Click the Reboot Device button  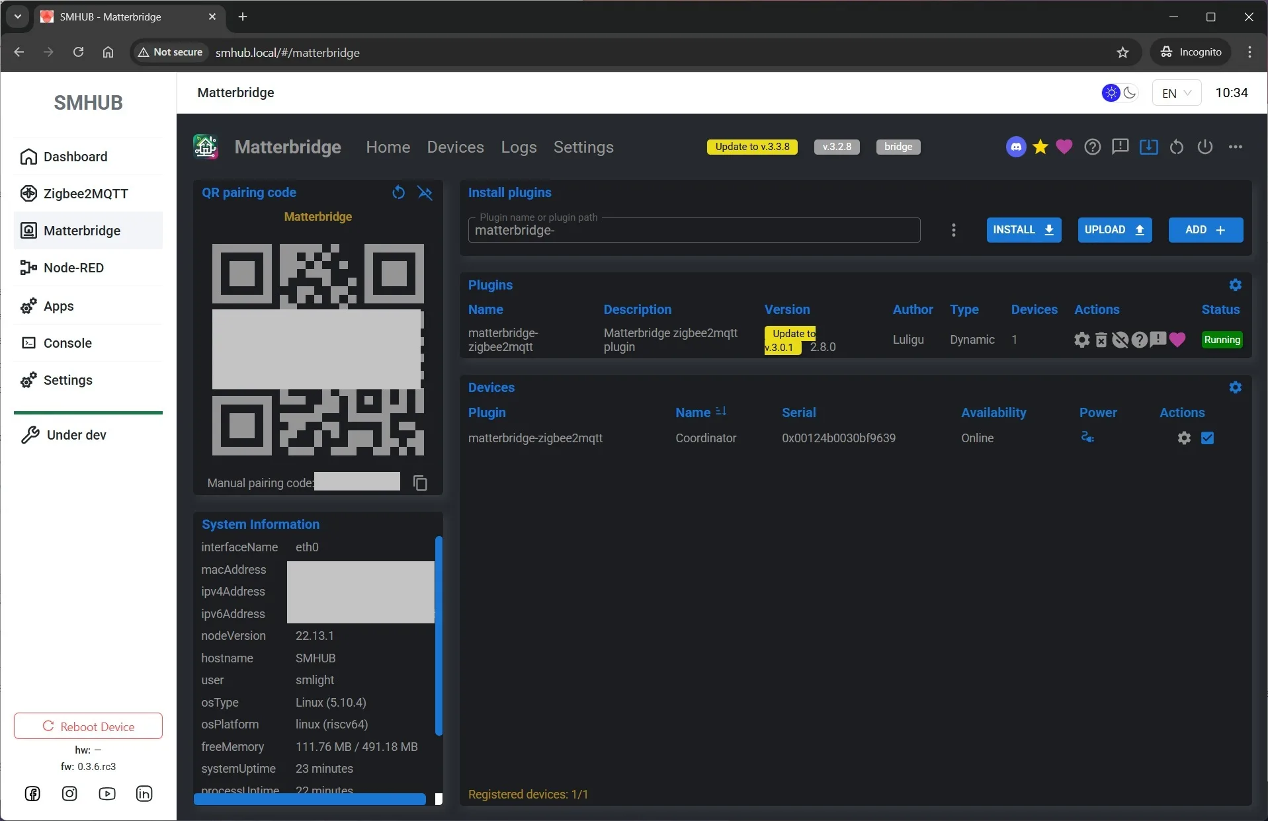tap(88, 726)
